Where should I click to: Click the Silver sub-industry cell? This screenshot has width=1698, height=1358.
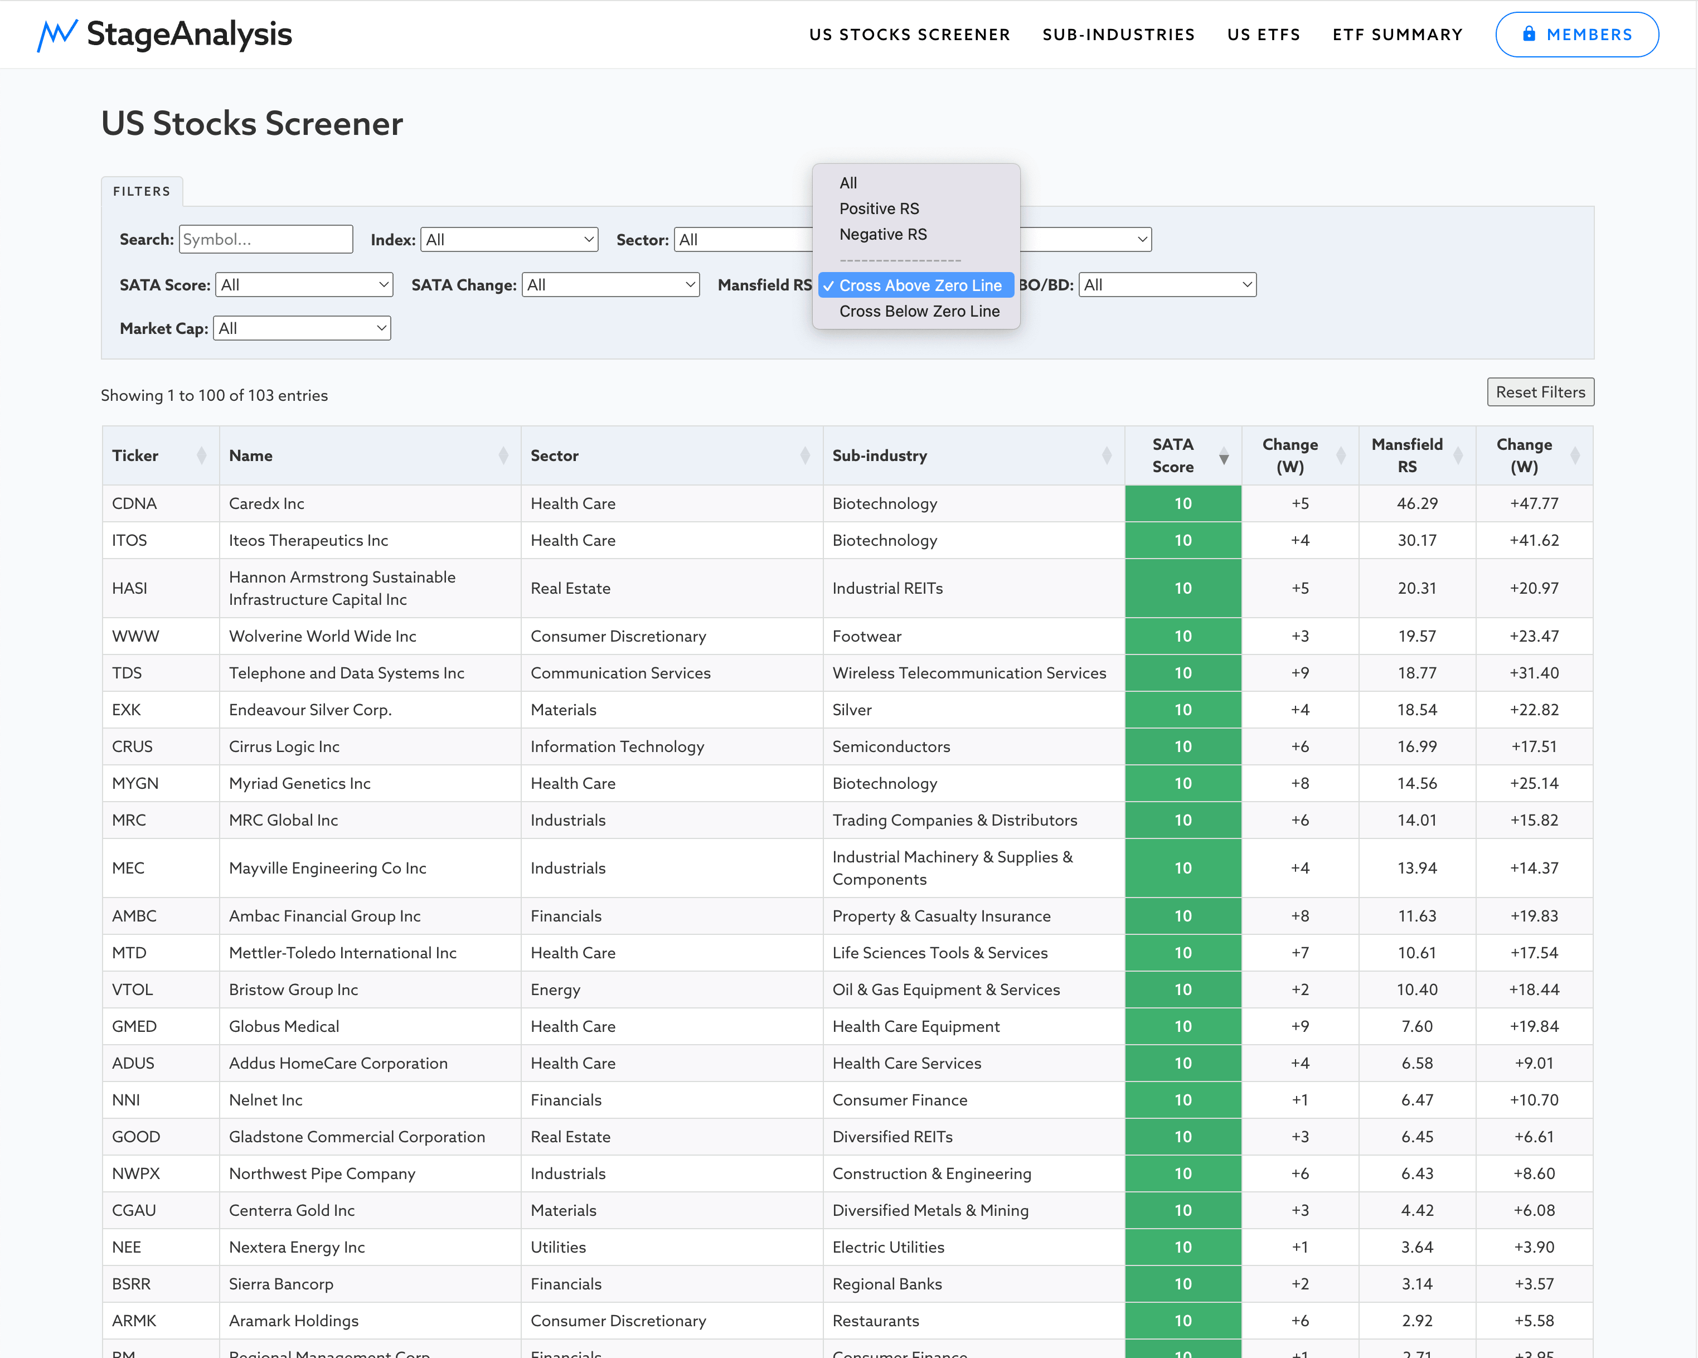[973, 710]
